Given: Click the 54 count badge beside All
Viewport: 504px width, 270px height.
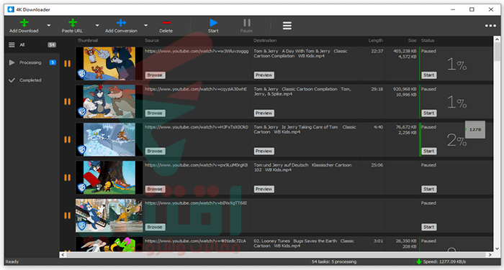Looking at the screenshot, I should (x=52, y=45).
